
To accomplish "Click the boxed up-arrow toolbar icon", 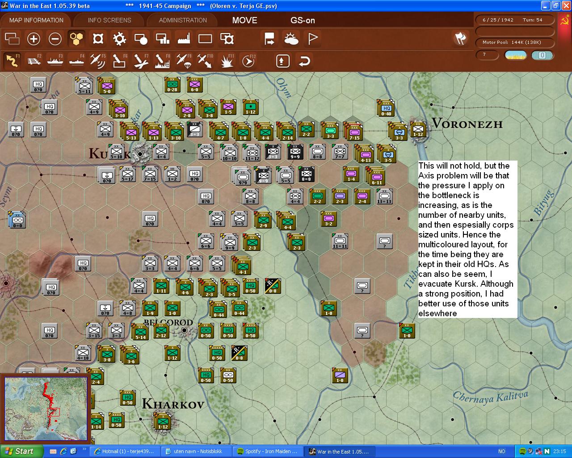I will click(x=282, y=61).
